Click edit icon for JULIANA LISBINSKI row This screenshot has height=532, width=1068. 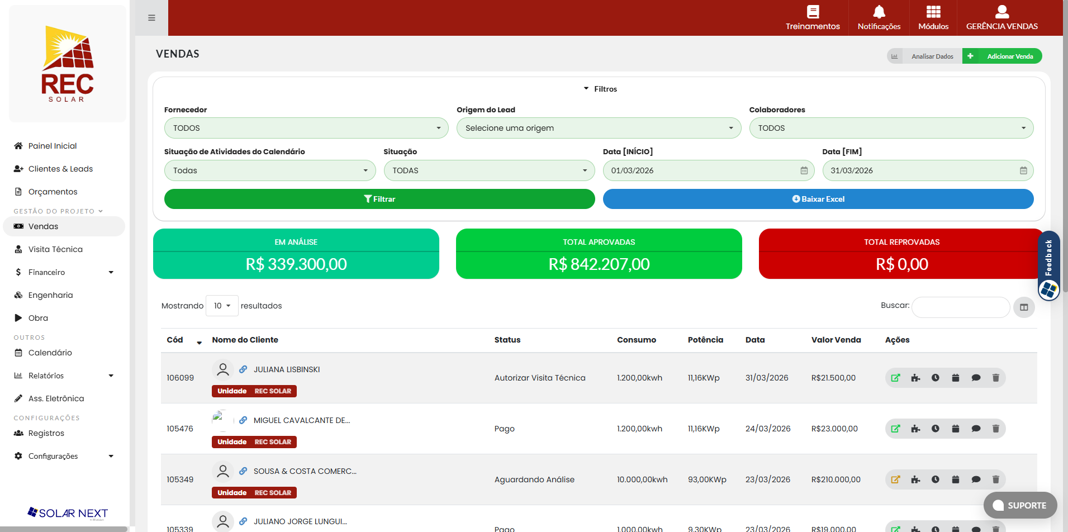click(x=895, y=378)
